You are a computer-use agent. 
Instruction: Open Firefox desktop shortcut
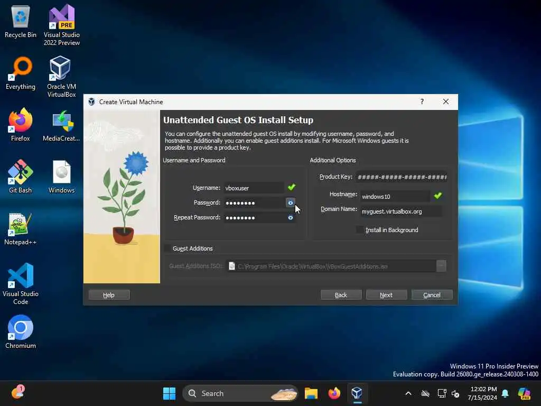point(21,125)
